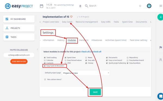This screenshot has height=101, width=163.
Task: Click the Save button
Action: tap(95, 92)
